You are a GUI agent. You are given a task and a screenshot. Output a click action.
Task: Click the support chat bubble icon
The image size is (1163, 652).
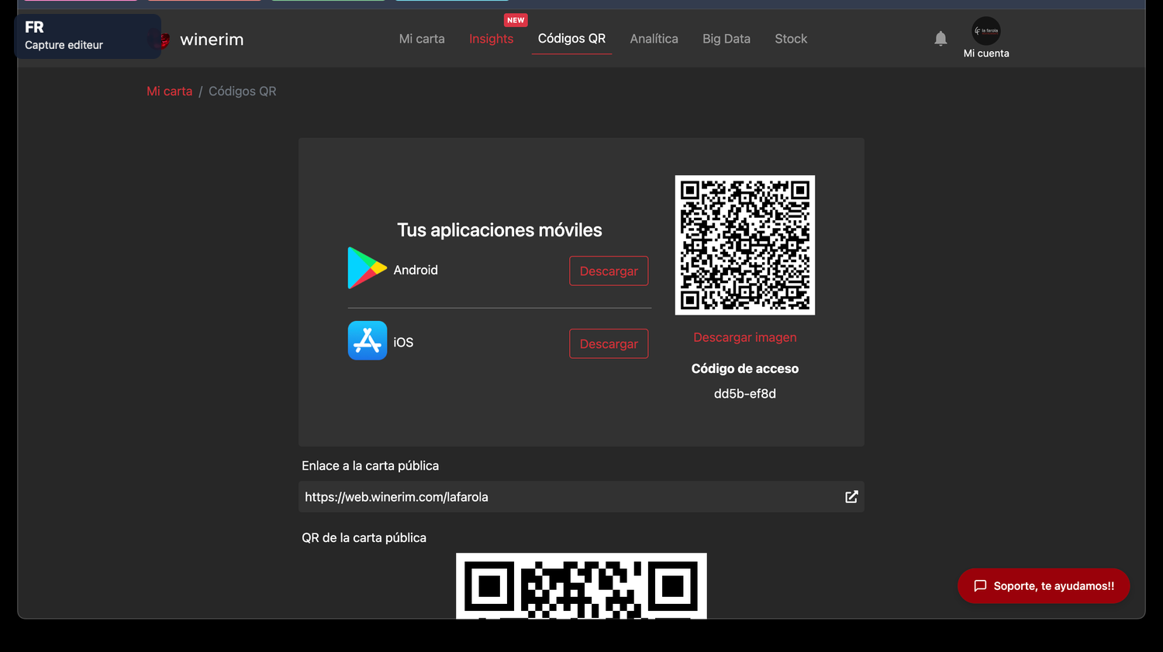pyautogui.click(x=980, y=586)
